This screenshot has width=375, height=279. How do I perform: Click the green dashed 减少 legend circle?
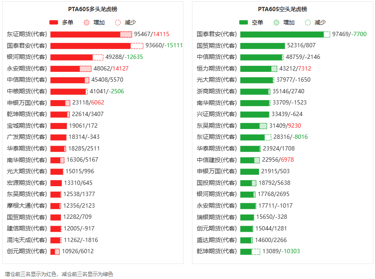(x=308, y=22)
